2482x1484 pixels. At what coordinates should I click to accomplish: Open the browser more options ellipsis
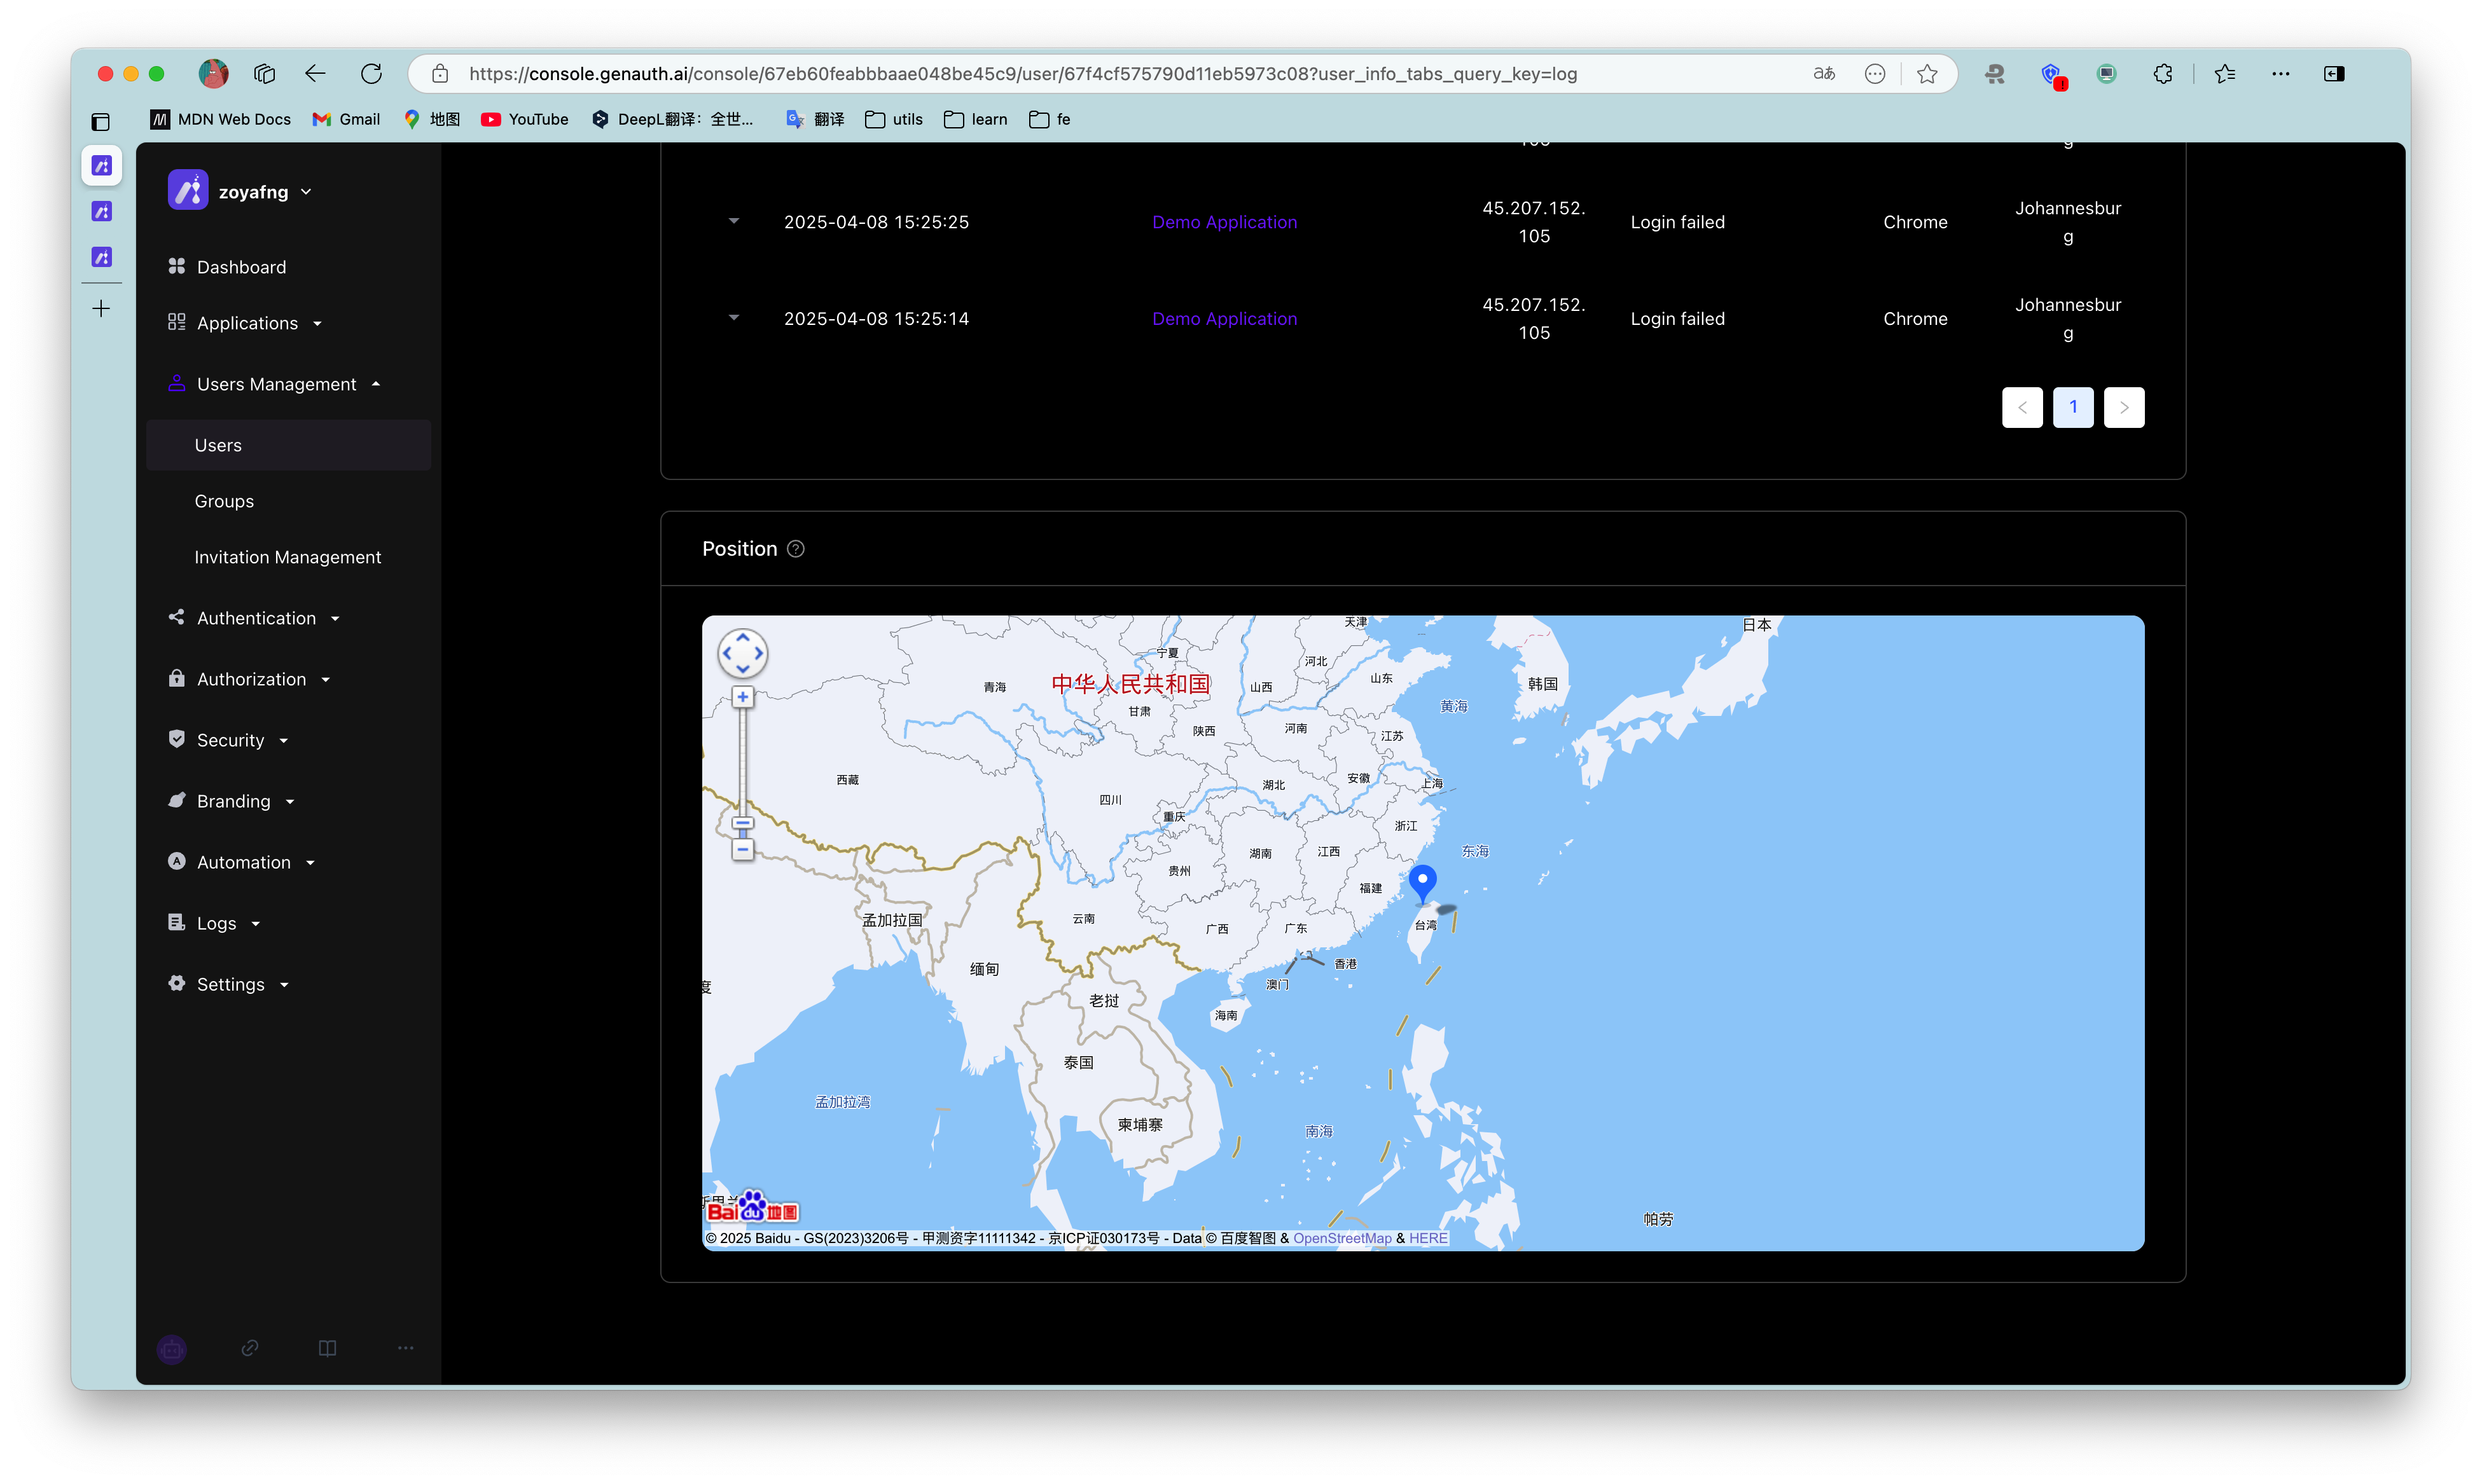[2280, 73]
